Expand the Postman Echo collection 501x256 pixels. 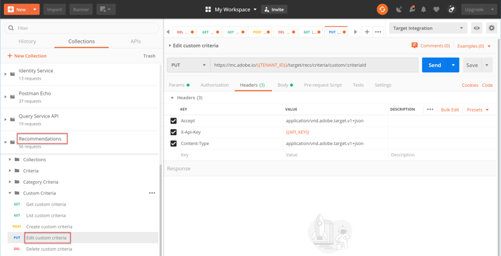click(5, 96)
